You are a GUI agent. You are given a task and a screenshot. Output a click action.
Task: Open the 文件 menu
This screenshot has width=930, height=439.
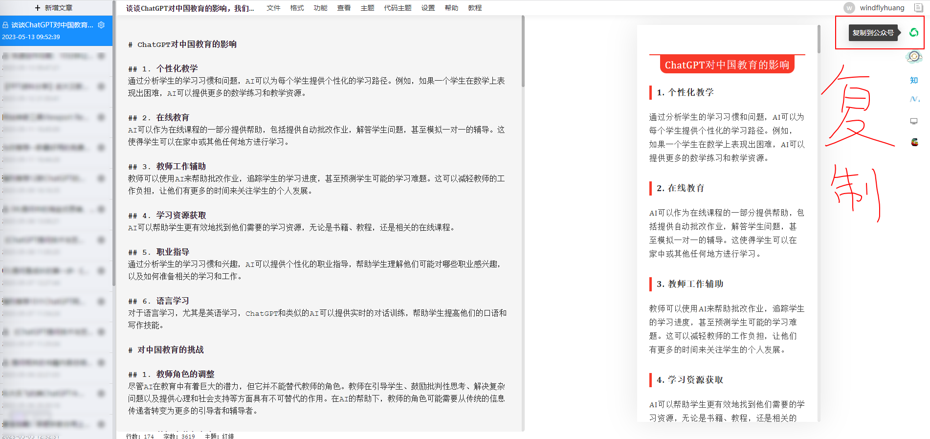coord(273,8)
